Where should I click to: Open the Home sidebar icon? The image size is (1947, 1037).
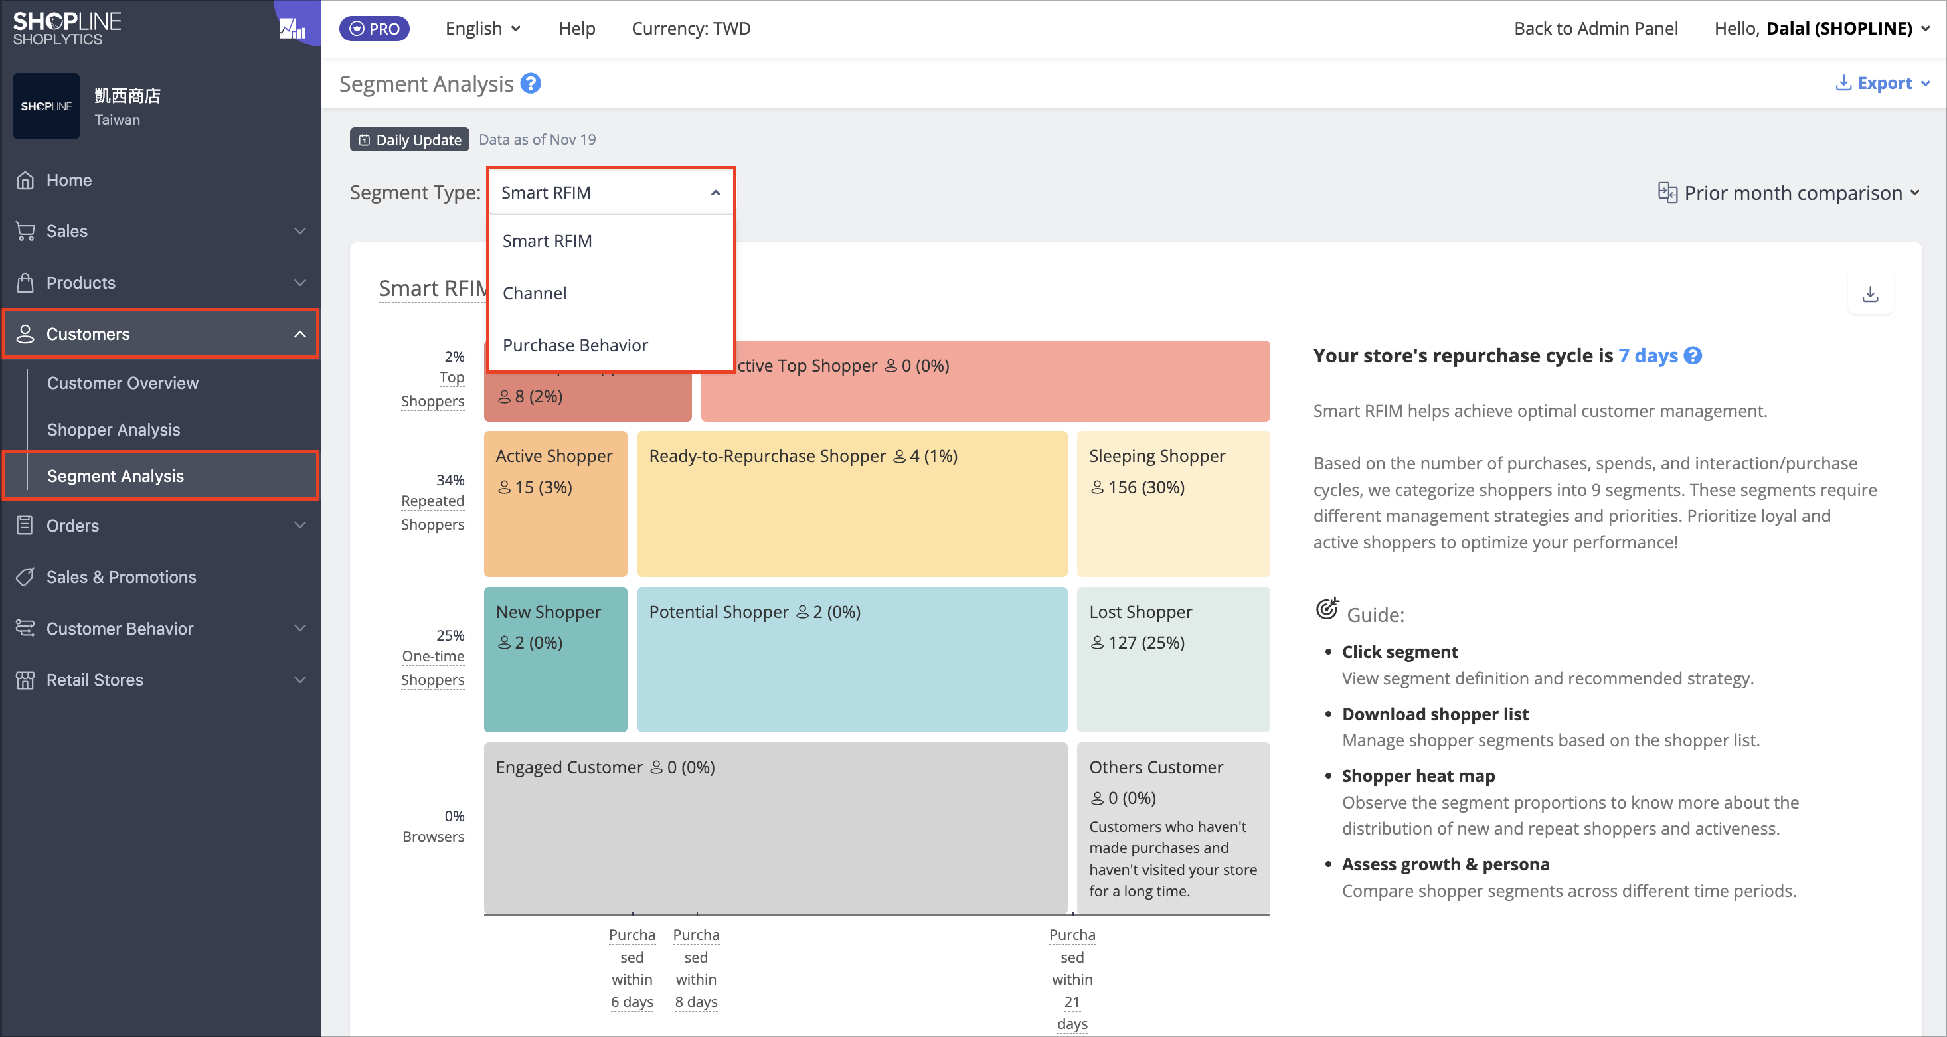25,180
